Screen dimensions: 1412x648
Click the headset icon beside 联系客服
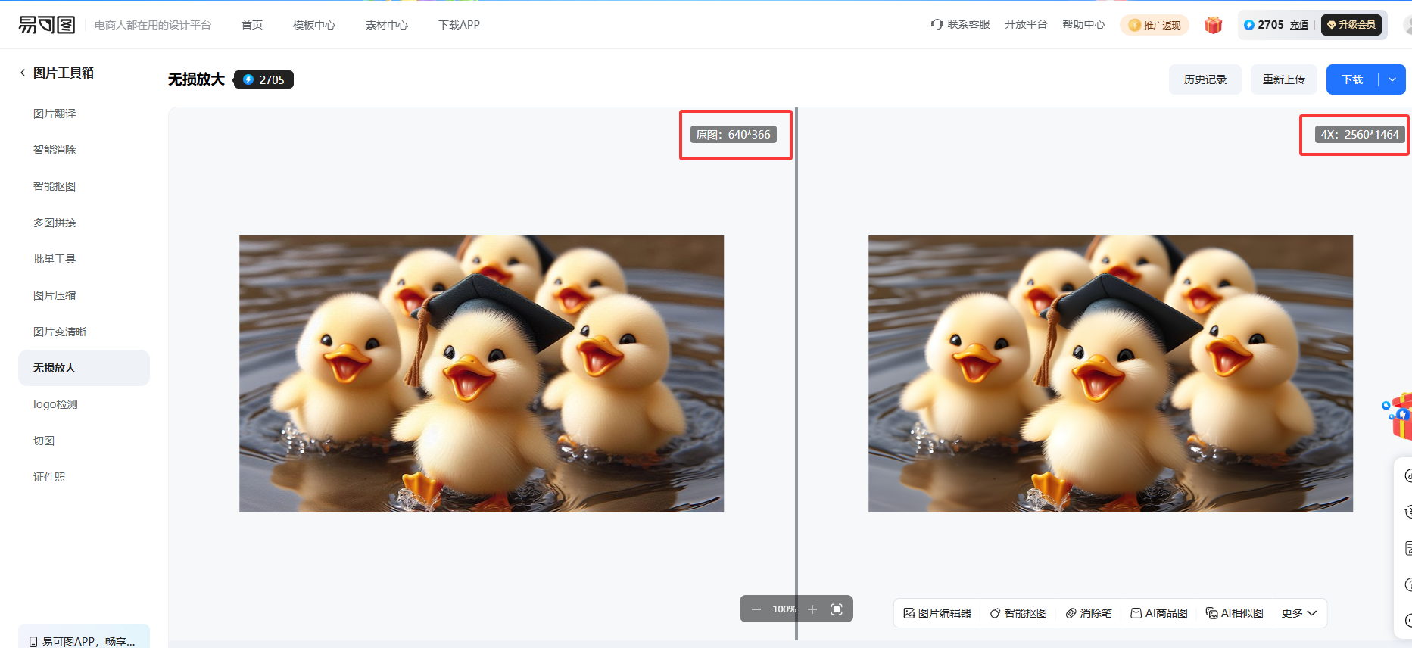tap(937, 25)
